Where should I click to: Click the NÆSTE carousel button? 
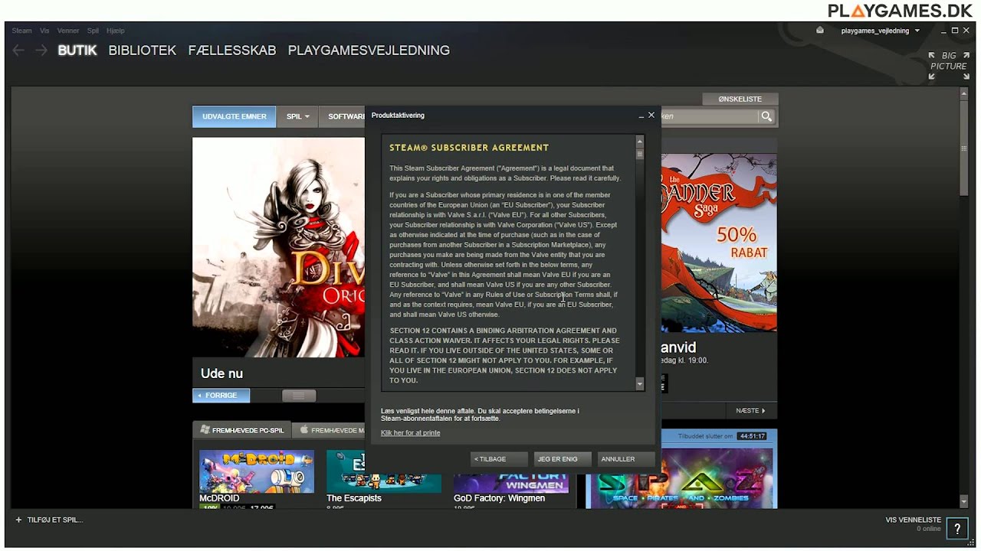click(751, 411)
